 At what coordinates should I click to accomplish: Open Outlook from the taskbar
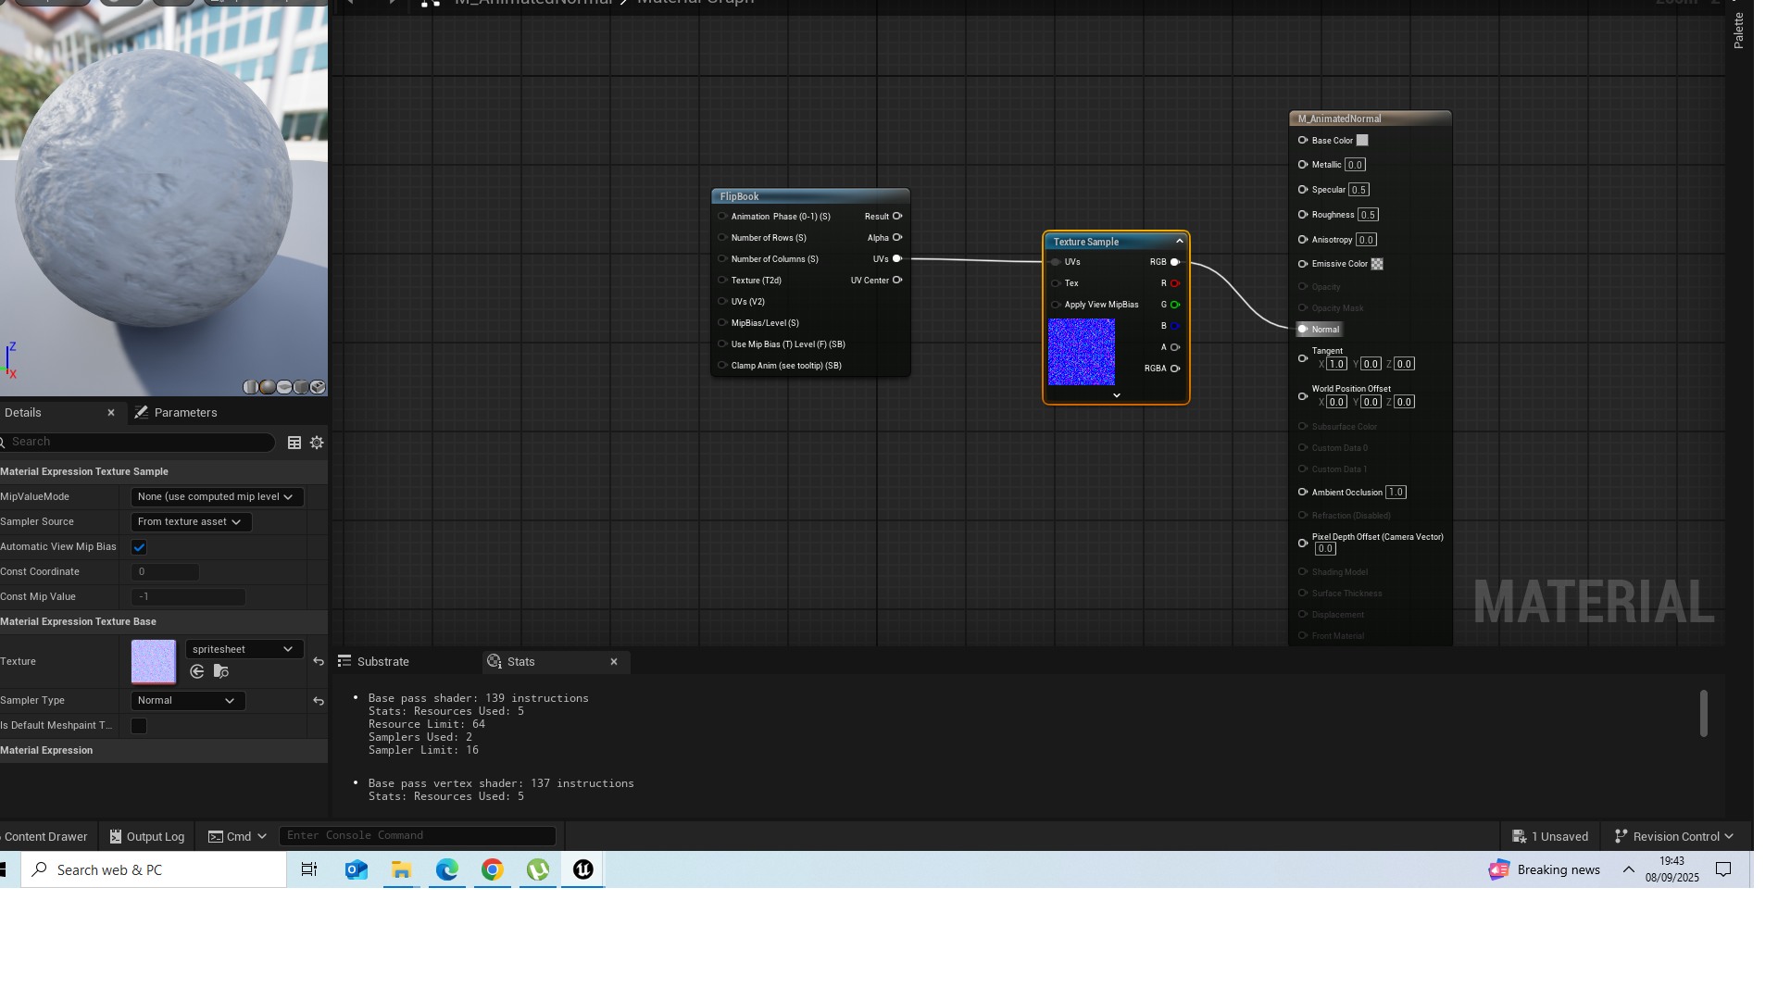click(x=356, y=869)
